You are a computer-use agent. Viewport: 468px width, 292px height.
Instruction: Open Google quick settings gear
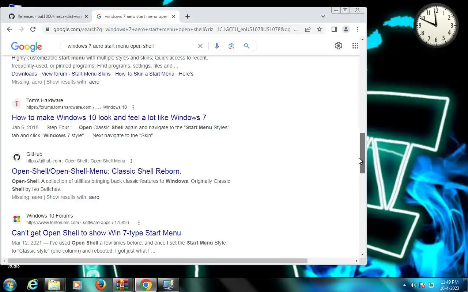pos(339,46)
